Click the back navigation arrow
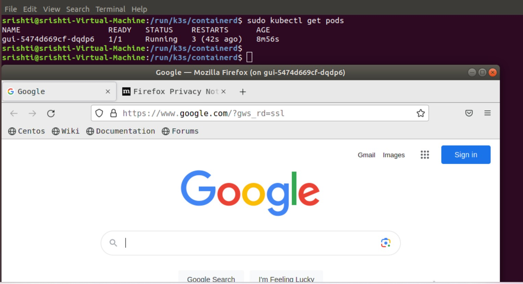Screen dimensions: 523x284 pos(13,113)
